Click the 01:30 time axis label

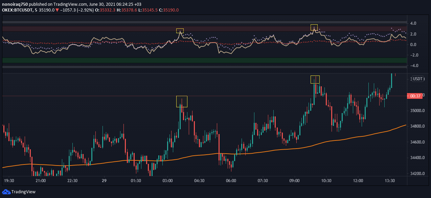tap(136, 181)
